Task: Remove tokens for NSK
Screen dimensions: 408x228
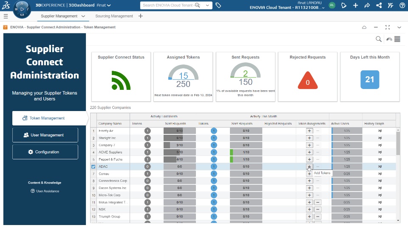Action: [x=318, y=209]
